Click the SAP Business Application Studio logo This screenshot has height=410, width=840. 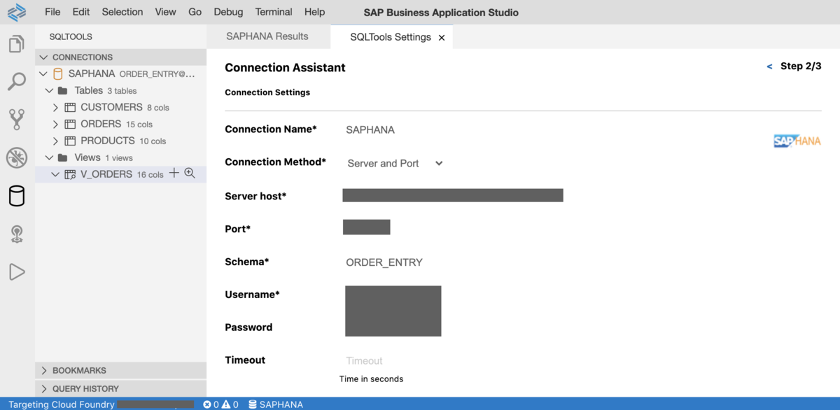(17, 12)
